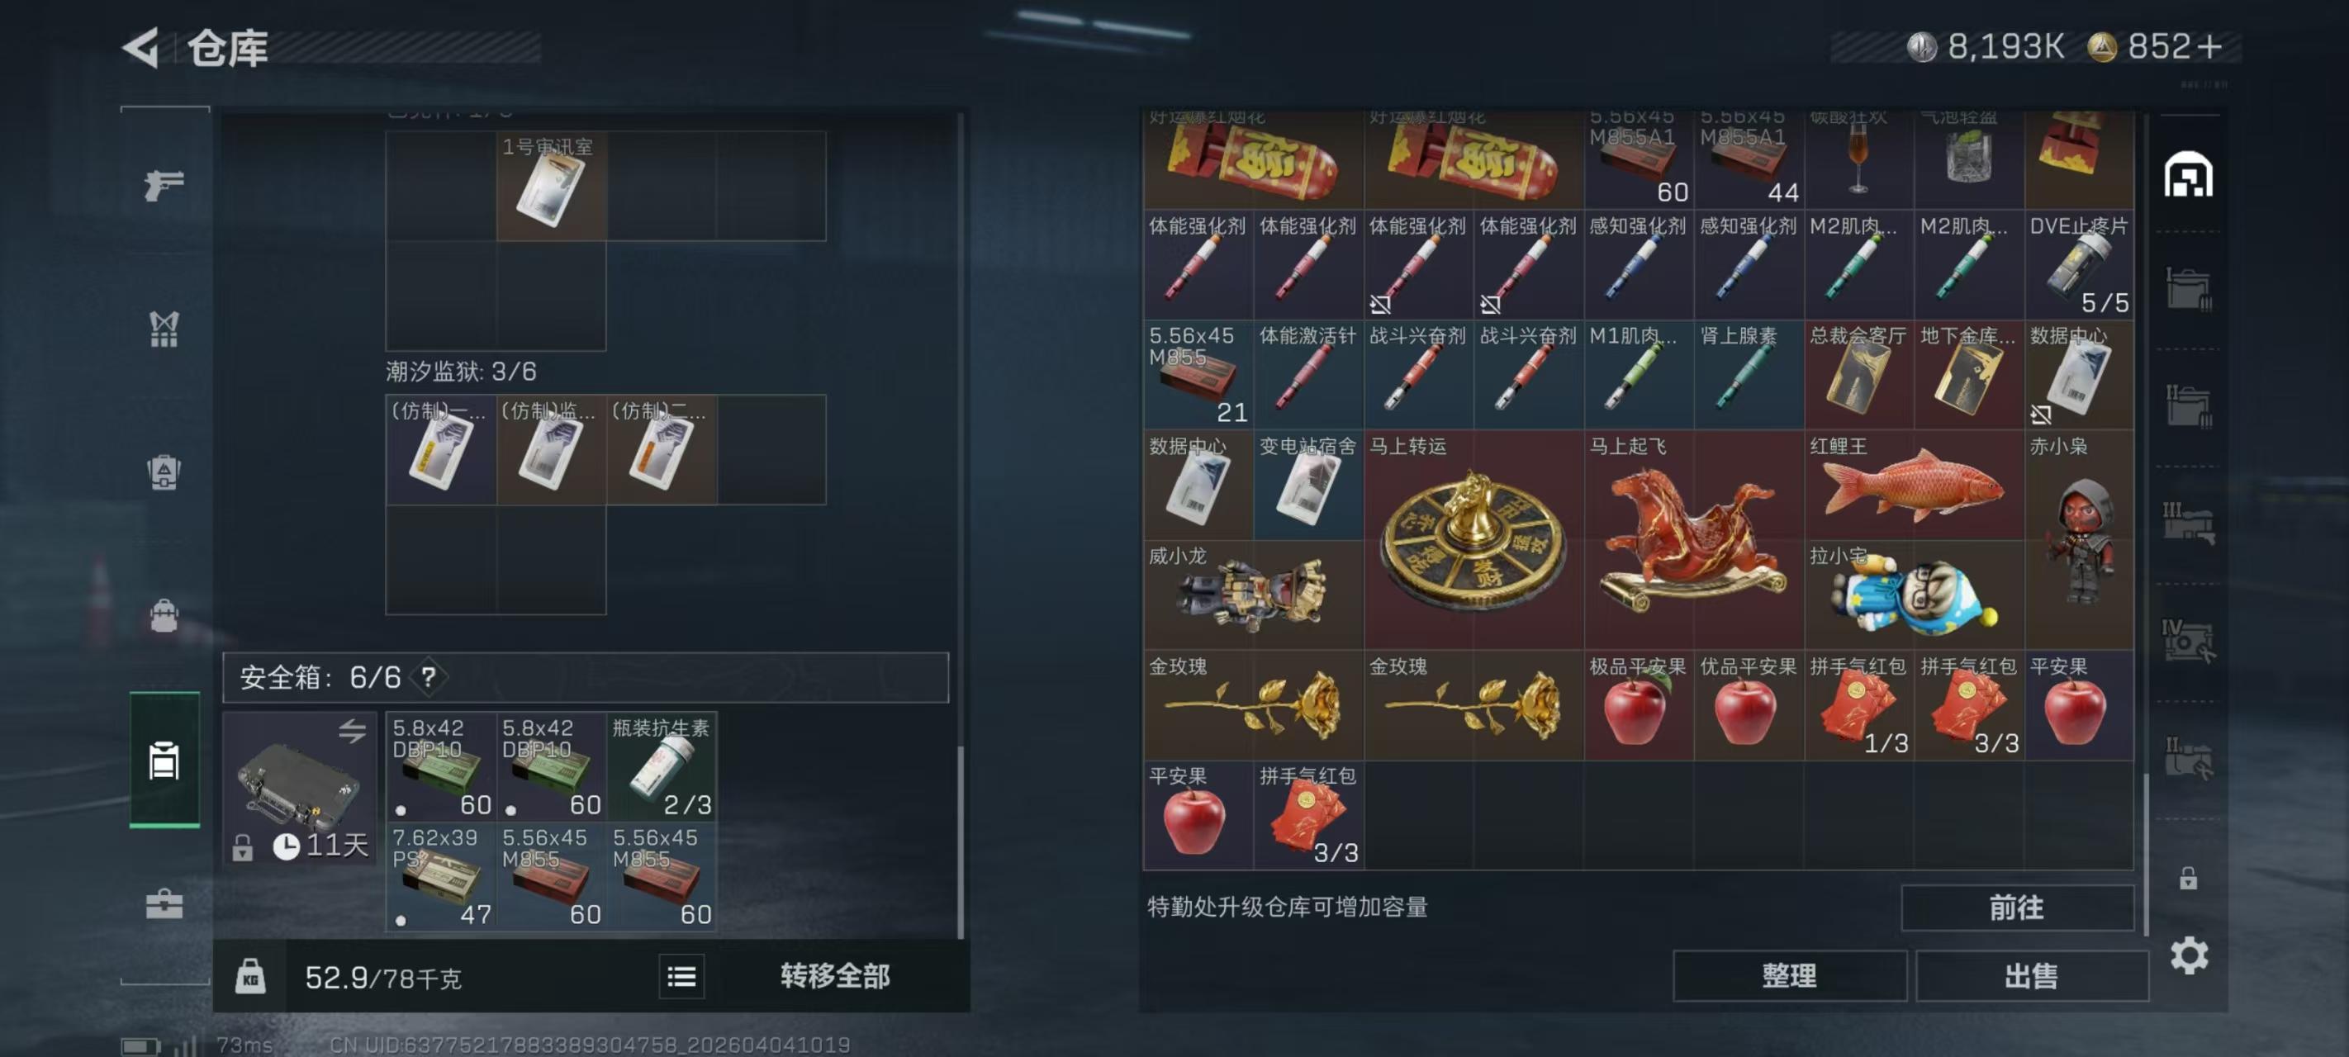
Task: Open the briefcase category icon
Action: tap(164, 903)
